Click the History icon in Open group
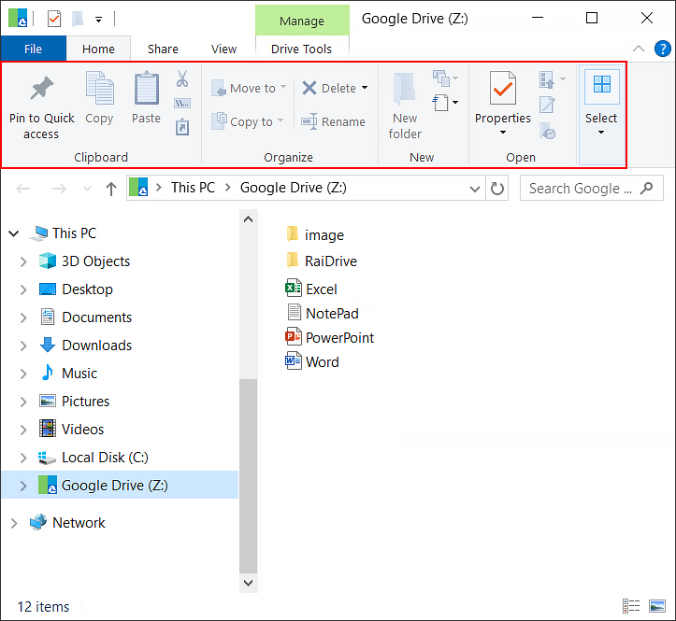Viewport: 676px width, 621px height. point(548,132)
